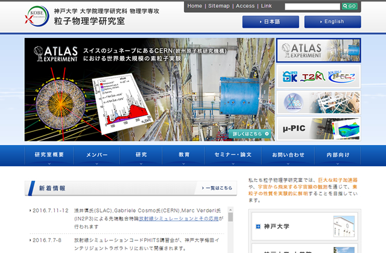Open the メンバー menu
386x253 pixels.
pos(96,156)
